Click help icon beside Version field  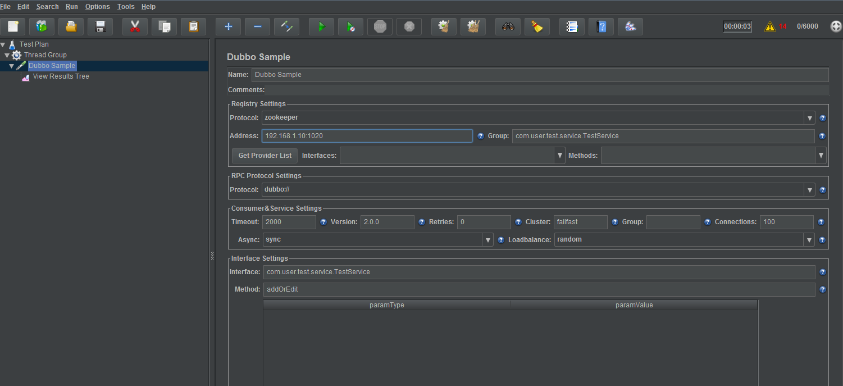[x=421, y=222]
